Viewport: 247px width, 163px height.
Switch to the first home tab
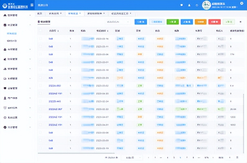point(40,14)
